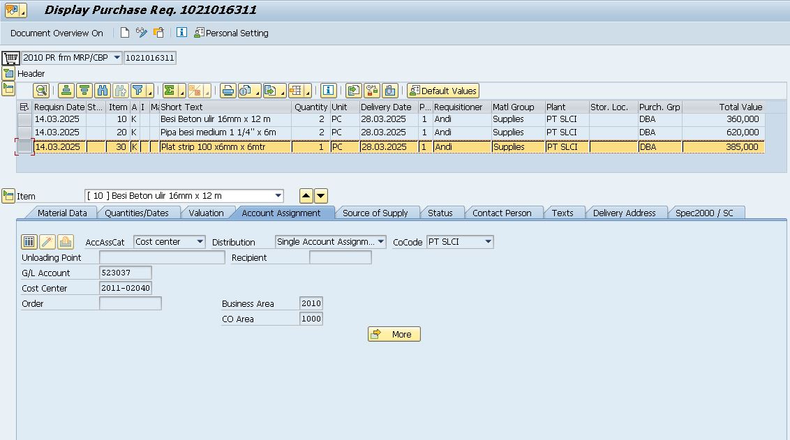Image resolution: width=790 pixels, height=440 pixels.
Task: Click the Find binoculars icon
Action: [103, 91]
